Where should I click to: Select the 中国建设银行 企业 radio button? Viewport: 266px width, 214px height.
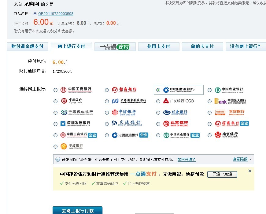click(x=107, y=135)
